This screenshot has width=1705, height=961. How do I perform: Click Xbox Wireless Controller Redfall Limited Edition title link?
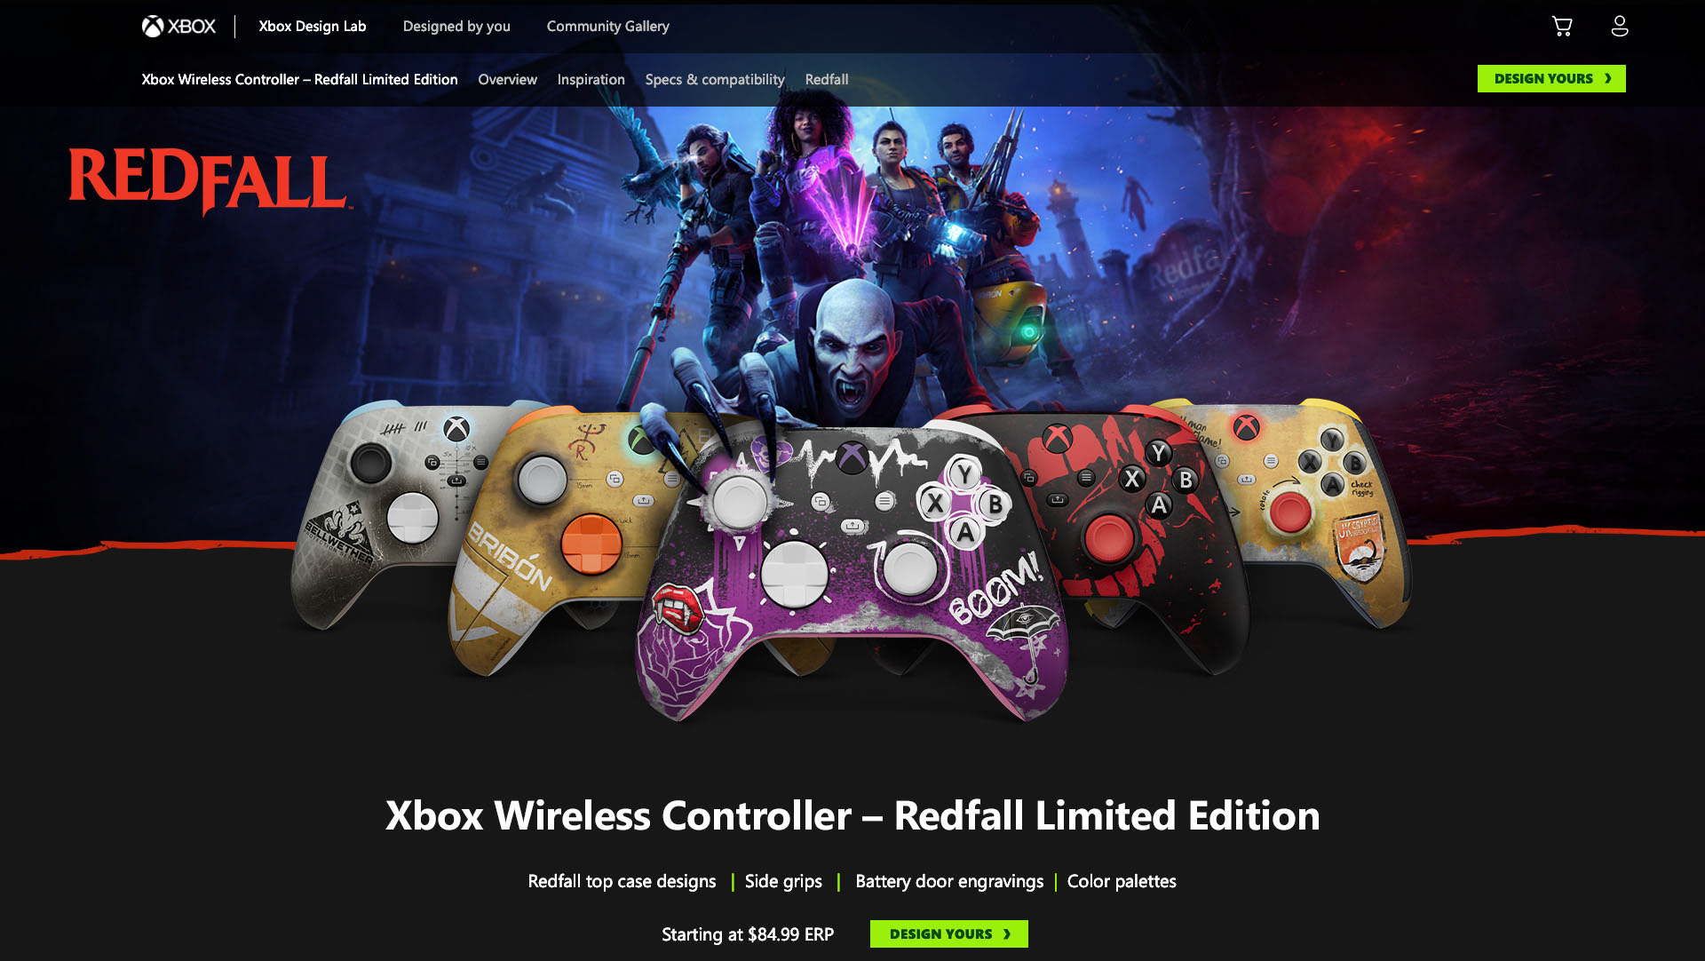pos(299,79)
